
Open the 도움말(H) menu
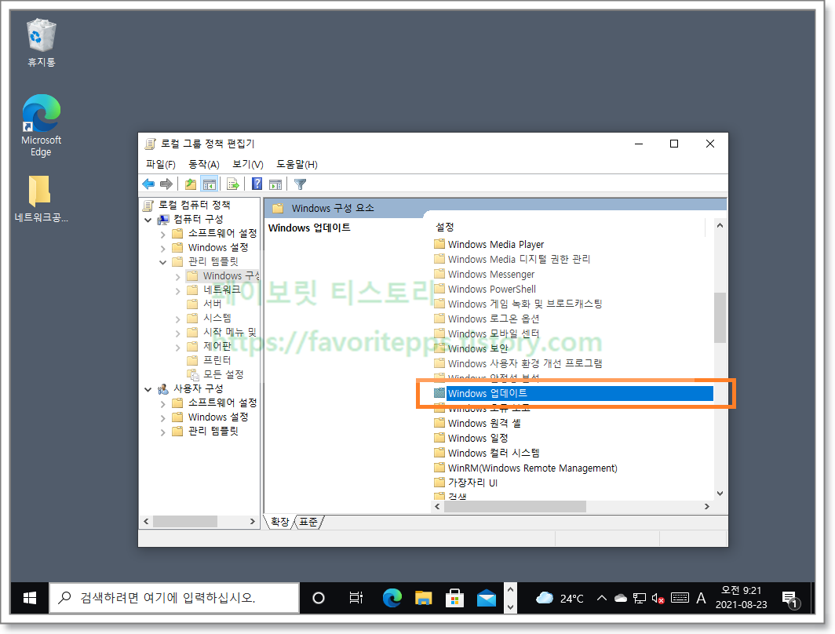(x=297, y=165)
